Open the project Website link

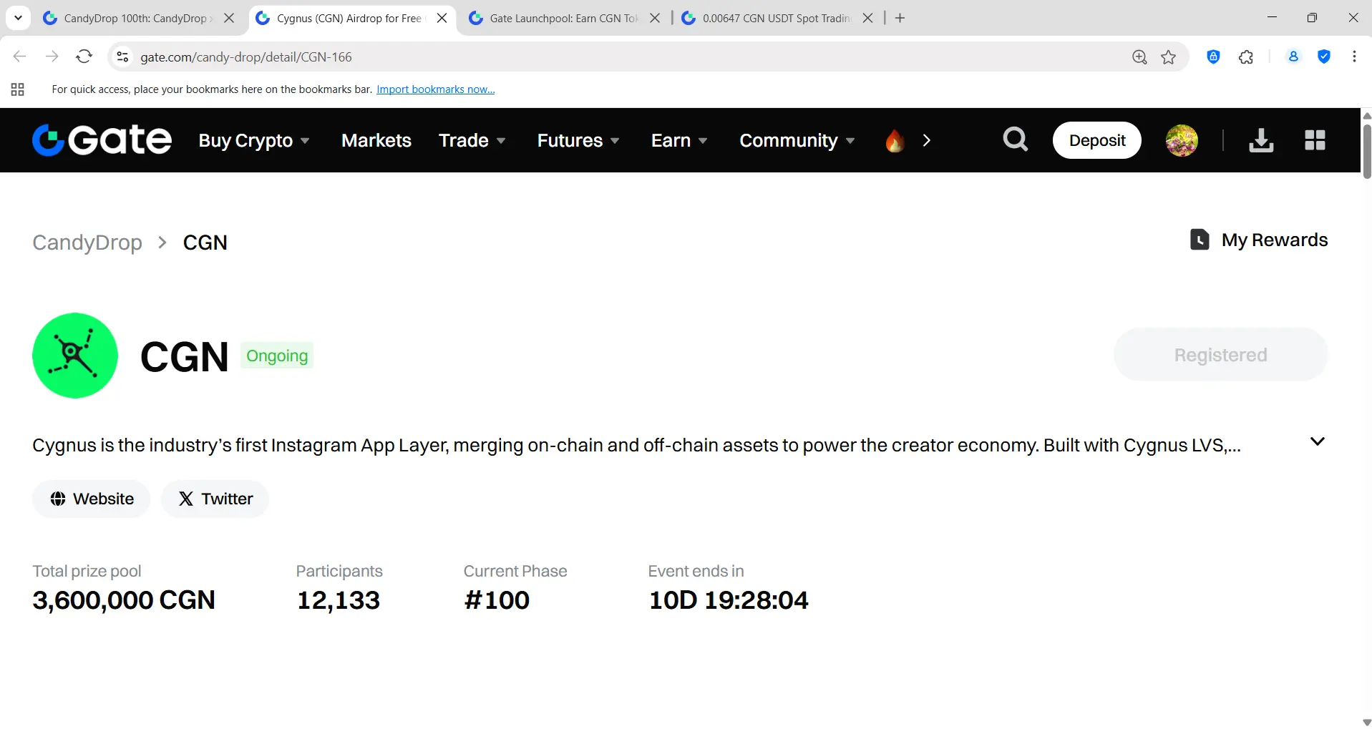tap(92, 499)
